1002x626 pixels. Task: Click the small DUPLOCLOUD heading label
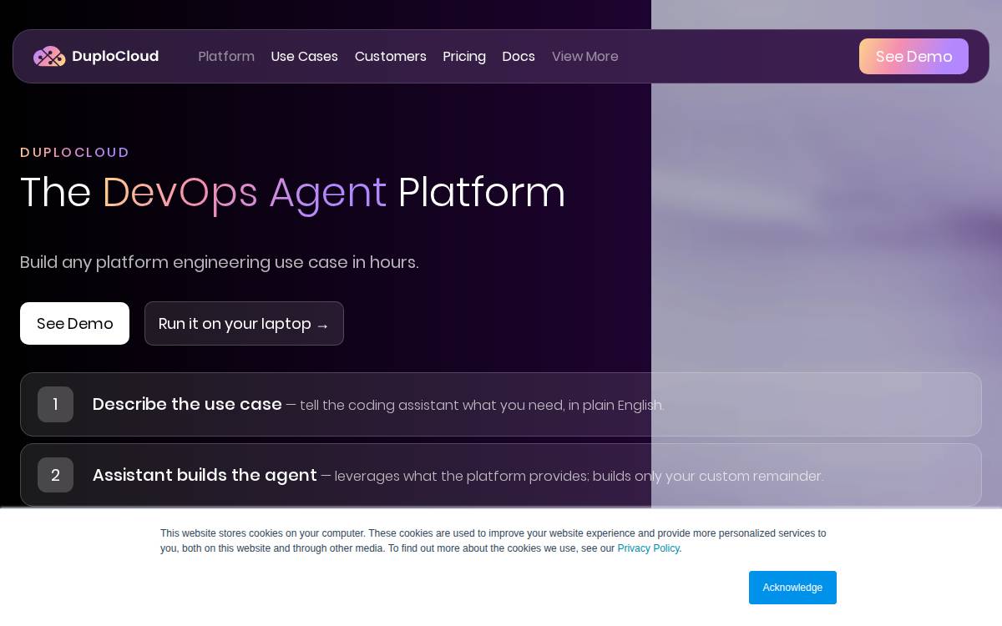tap(75, 152)
